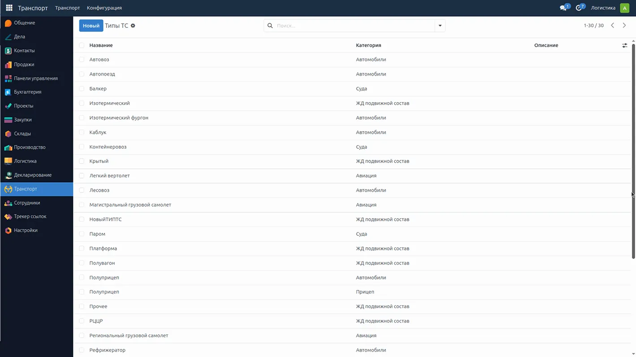636x357 pixels.
Task: Click the Новый button
Action: (91, 26)
